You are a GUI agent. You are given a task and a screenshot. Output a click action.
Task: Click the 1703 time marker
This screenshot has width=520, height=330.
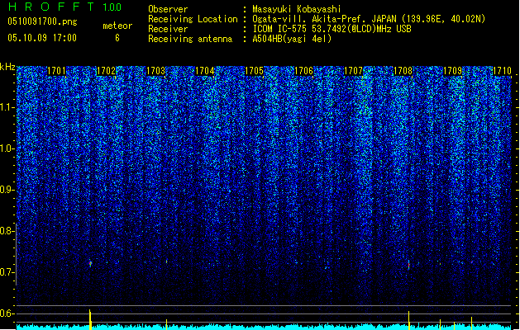click(155, 71)
